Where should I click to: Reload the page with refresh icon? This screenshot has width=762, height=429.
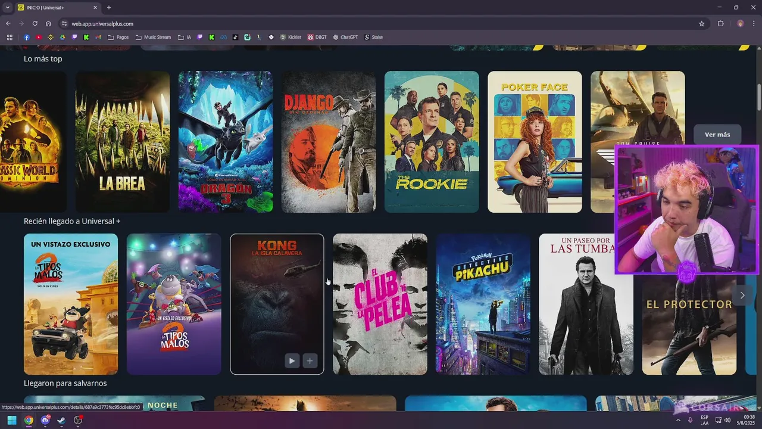pos(35,24)
